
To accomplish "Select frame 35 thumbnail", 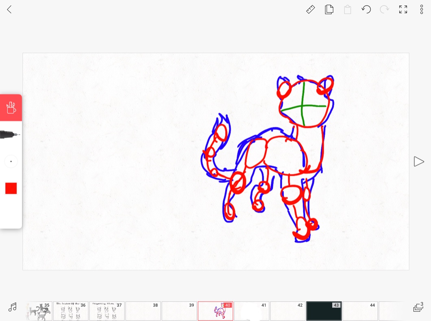I will pos(39,311).
